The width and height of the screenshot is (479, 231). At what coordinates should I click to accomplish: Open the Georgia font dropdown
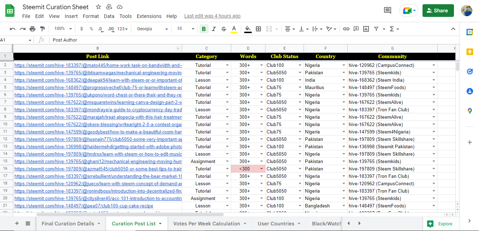click(x=152, y=29)
